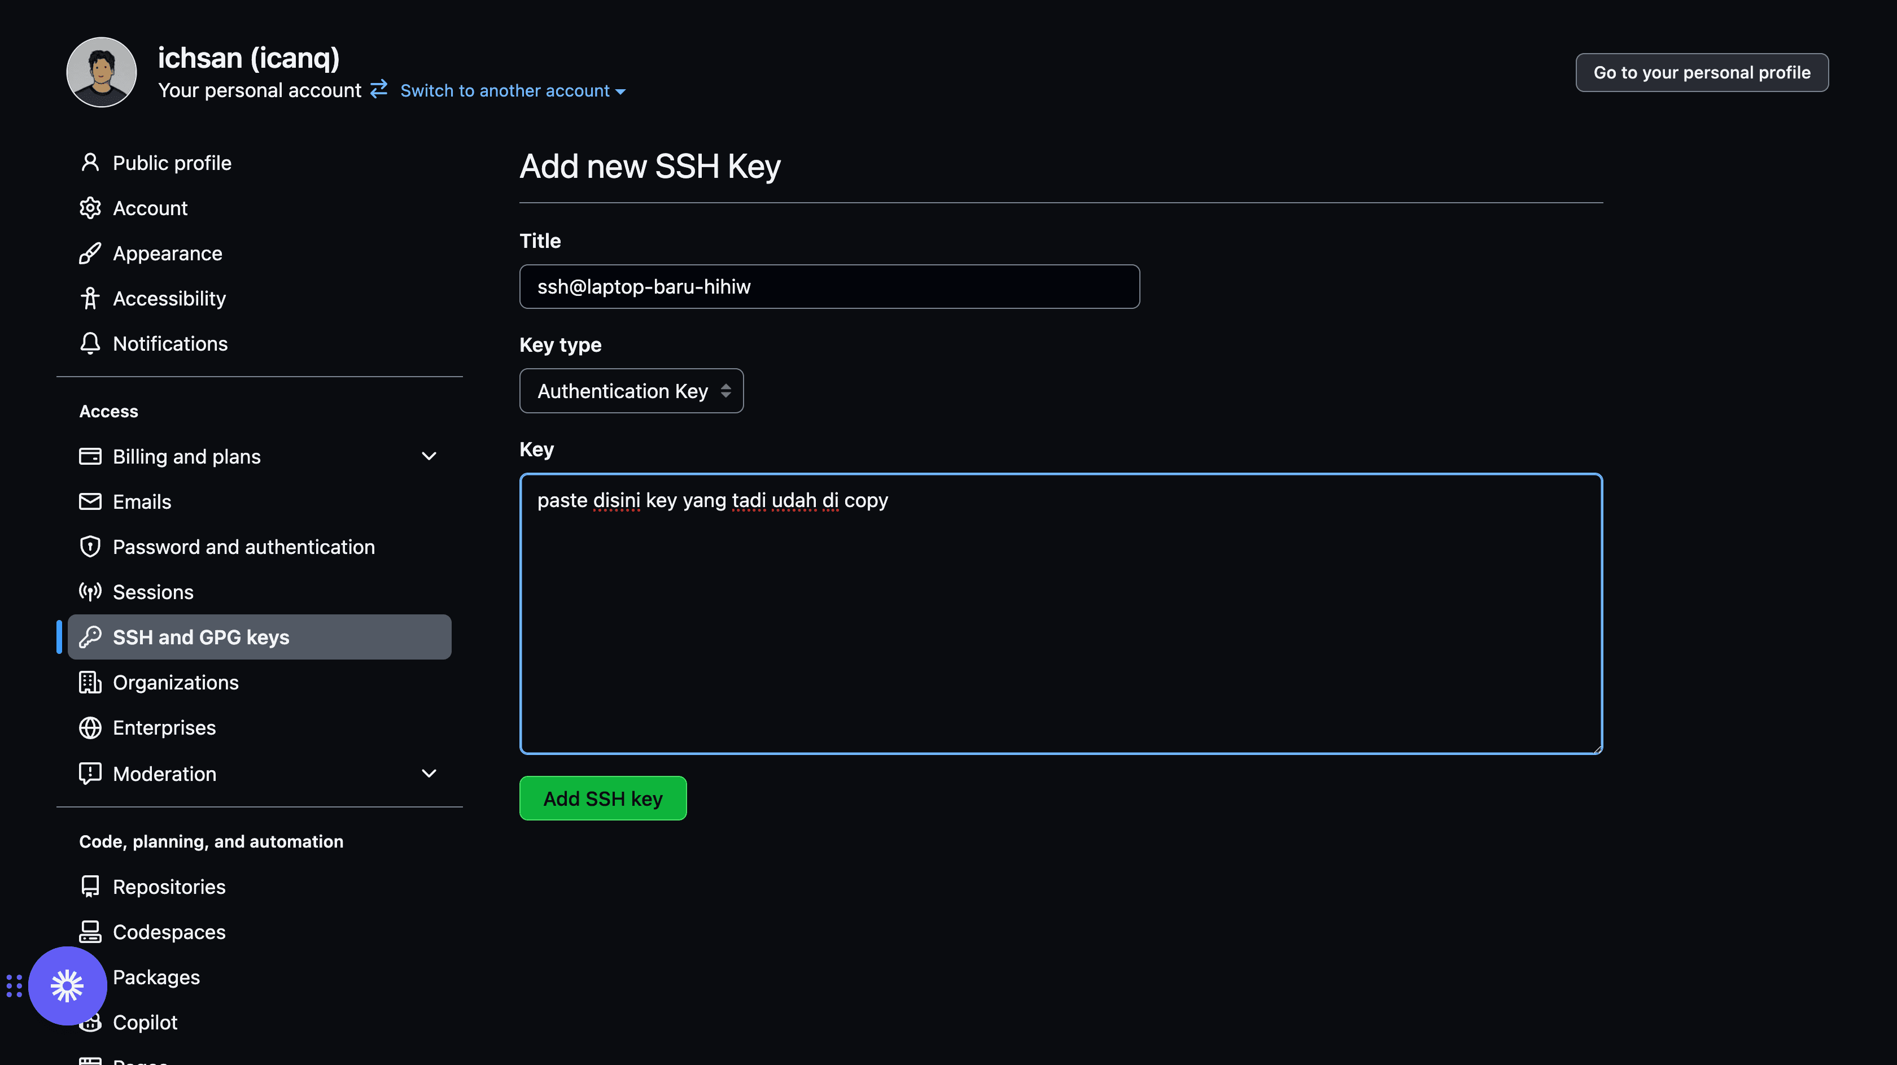Click the Repositories repo icon
Screen dimensions: 1897x1065
(x=90, y=887)
